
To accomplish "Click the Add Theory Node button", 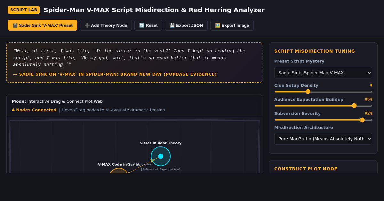I will click(106, 25).
